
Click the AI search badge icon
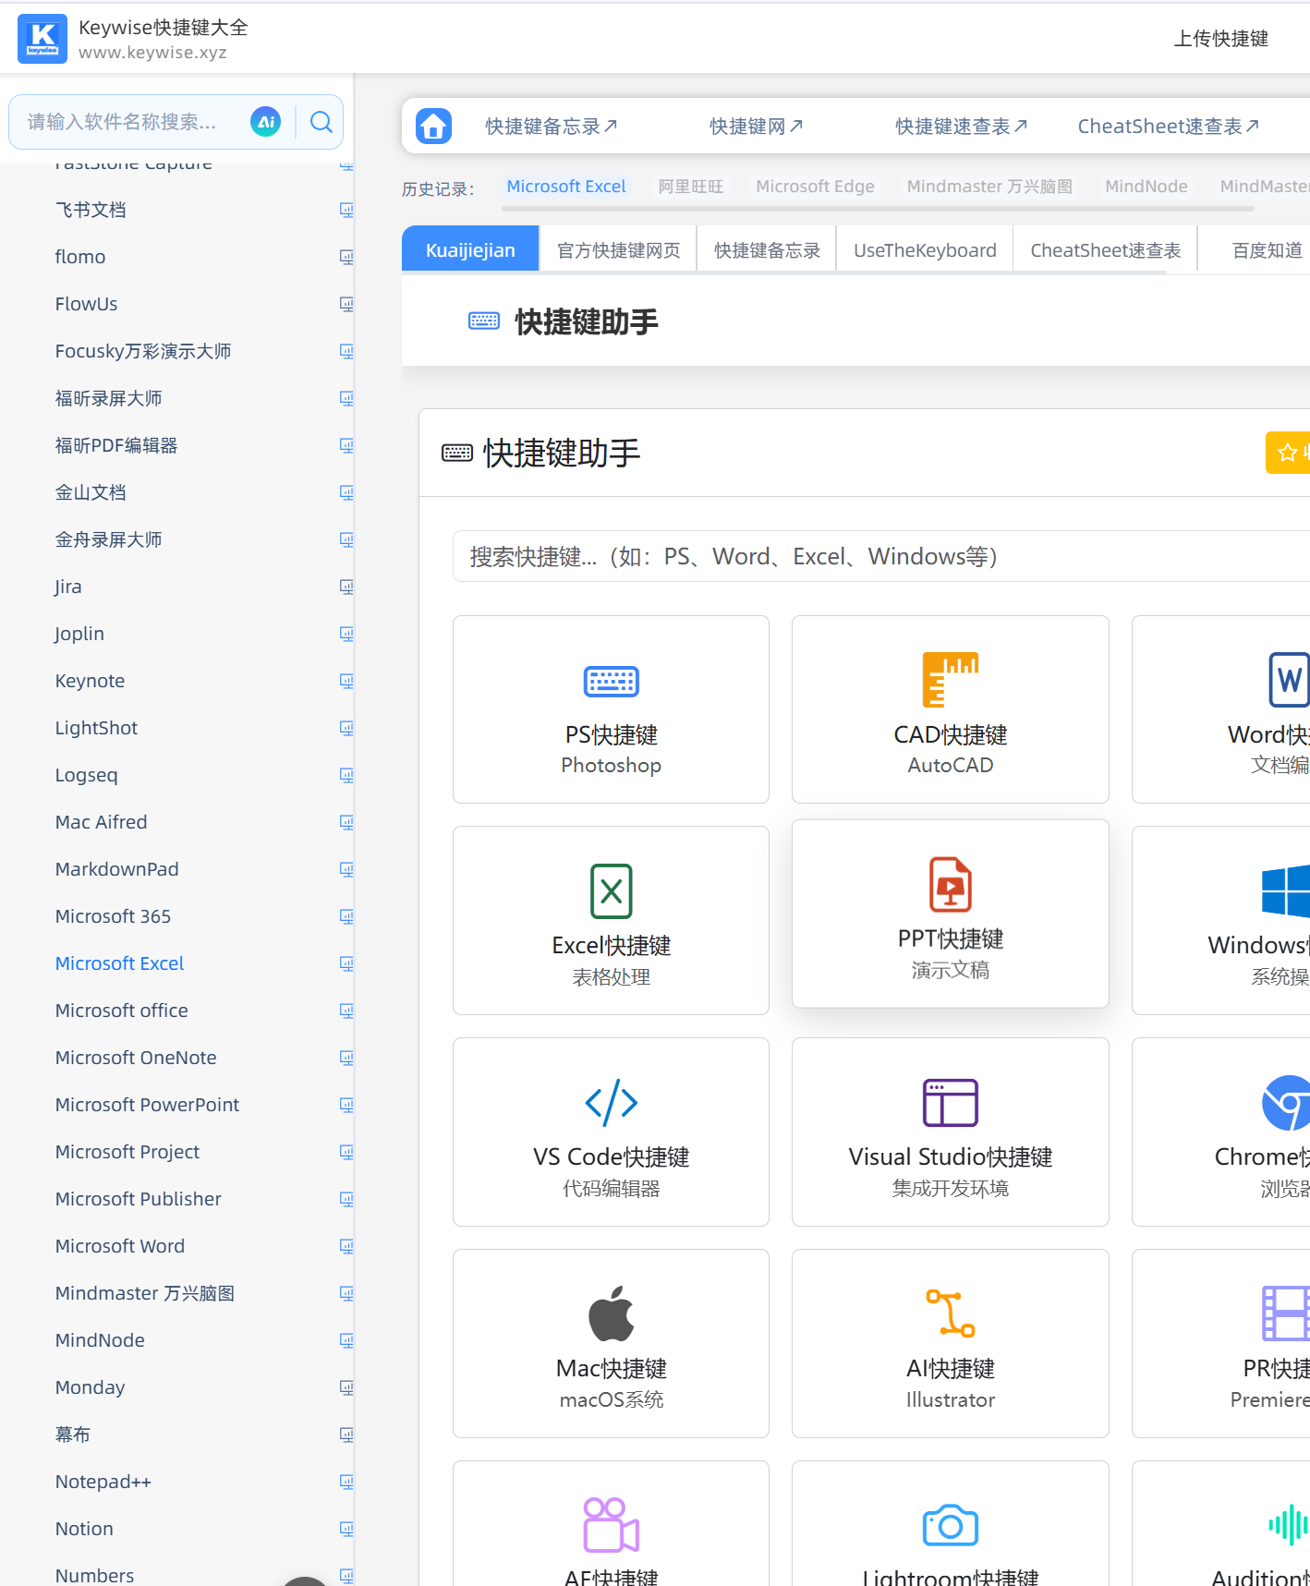(x=266, y=122)
